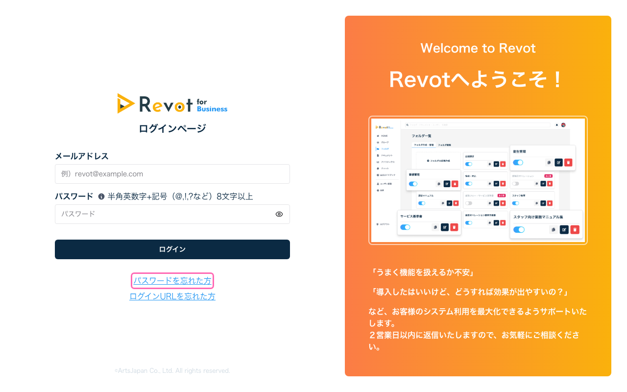Select the フォルダ item in the dashboard sidebar
The width and height of the screenshot is (627, 392).
pos(384,149)
